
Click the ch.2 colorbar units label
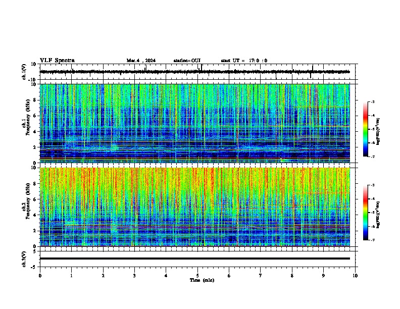(378, 215)
